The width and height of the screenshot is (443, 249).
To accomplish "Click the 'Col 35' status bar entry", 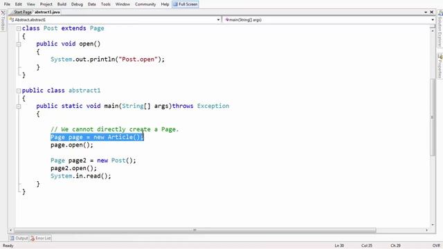I will [367, 246].
